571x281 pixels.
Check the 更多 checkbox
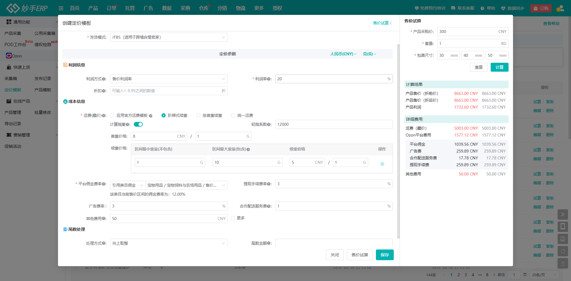pyautogui.click(x=233, y=218)
